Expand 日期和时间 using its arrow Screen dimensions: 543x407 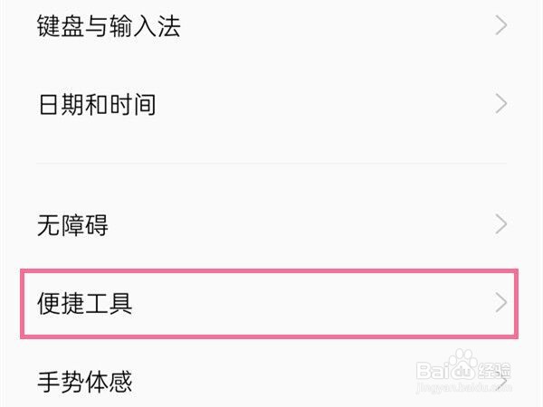tap(501, 103)
